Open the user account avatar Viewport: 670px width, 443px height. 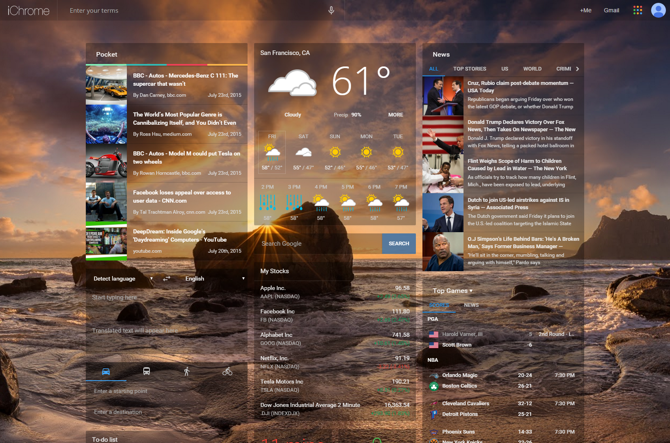click(x=658, y=10)
